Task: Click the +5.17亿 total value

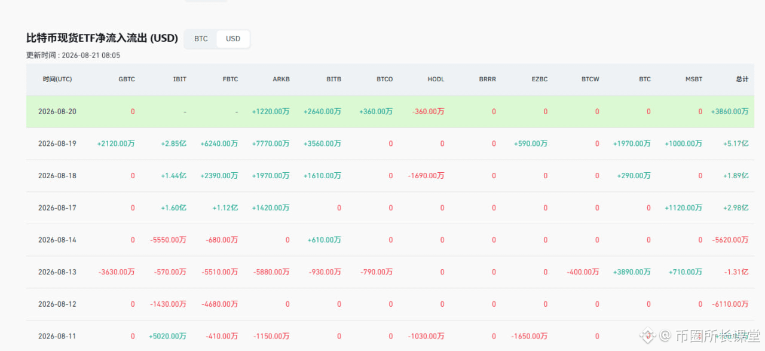Action: tap(736, 144)
